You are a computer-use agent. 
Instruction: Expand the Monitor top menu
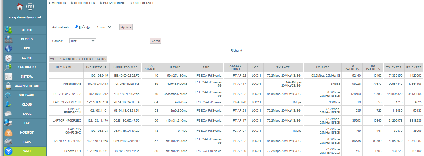pos(57,3)
